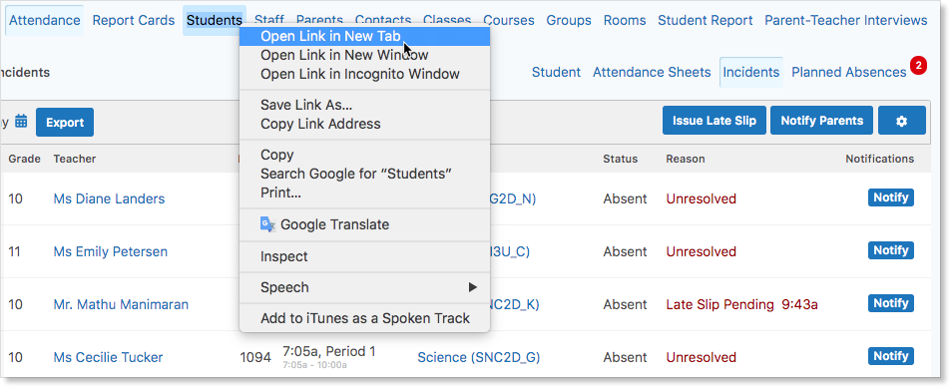Open Ms Emily Petersen teacher link
This screenshot has width=951, height=388.
pyautogui.click(x=111, y=251)
